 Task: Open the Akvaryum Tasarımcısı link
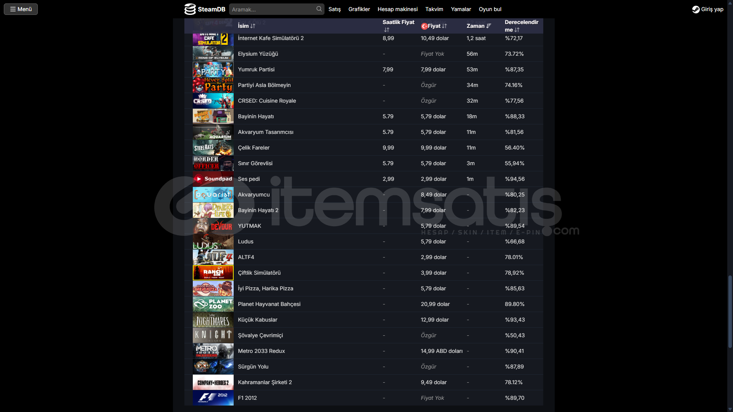(266, 132)
